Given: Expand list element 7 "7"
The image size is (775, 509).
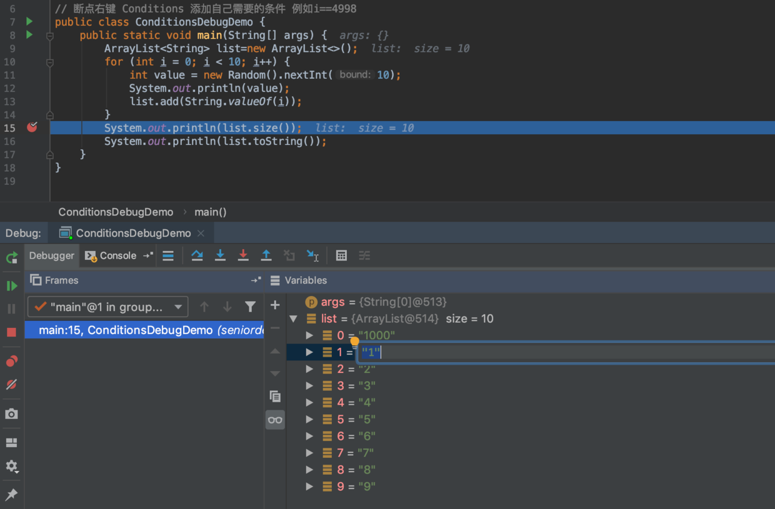Looking at the screenshot, I should [x=309, y=453].
